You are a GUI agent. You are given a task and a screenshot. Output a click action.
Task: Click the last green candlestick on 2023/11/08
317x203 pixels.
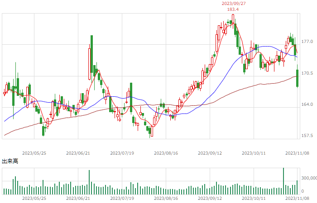tap(298, 76)
